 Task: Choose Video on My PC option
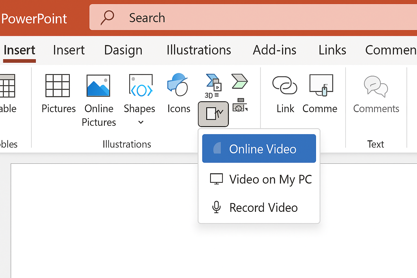259,179
